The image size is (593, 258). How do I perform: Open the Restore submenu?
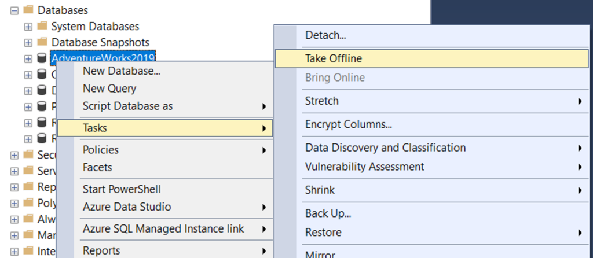pyautogui.click(x=431, y=233)
